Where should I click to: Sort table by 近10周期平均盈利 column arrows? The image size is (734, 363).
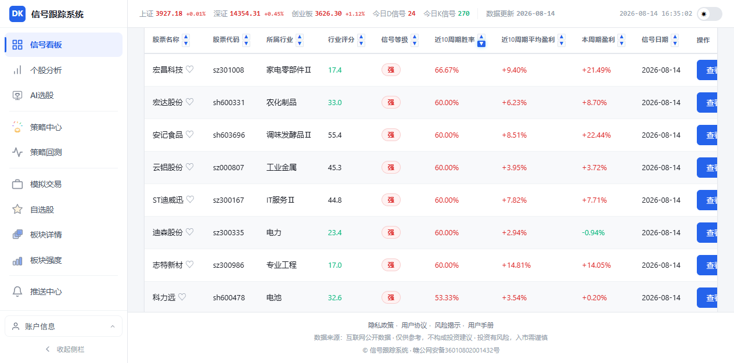pyautogui.click(x=562, y=40)
